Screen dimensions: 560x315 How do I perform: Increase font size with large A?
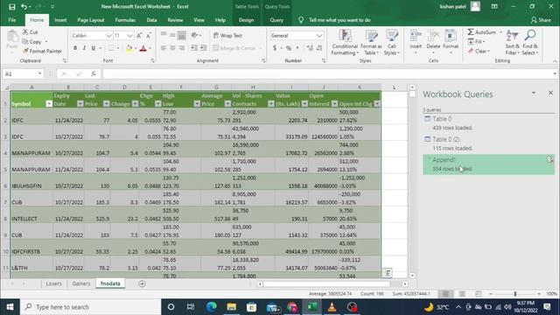point(139,35)
